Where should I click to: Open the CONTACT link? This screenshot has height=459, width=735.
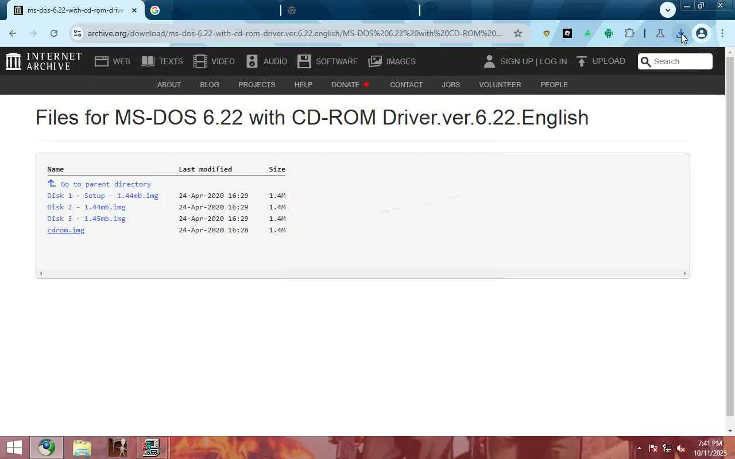(406, 84)
